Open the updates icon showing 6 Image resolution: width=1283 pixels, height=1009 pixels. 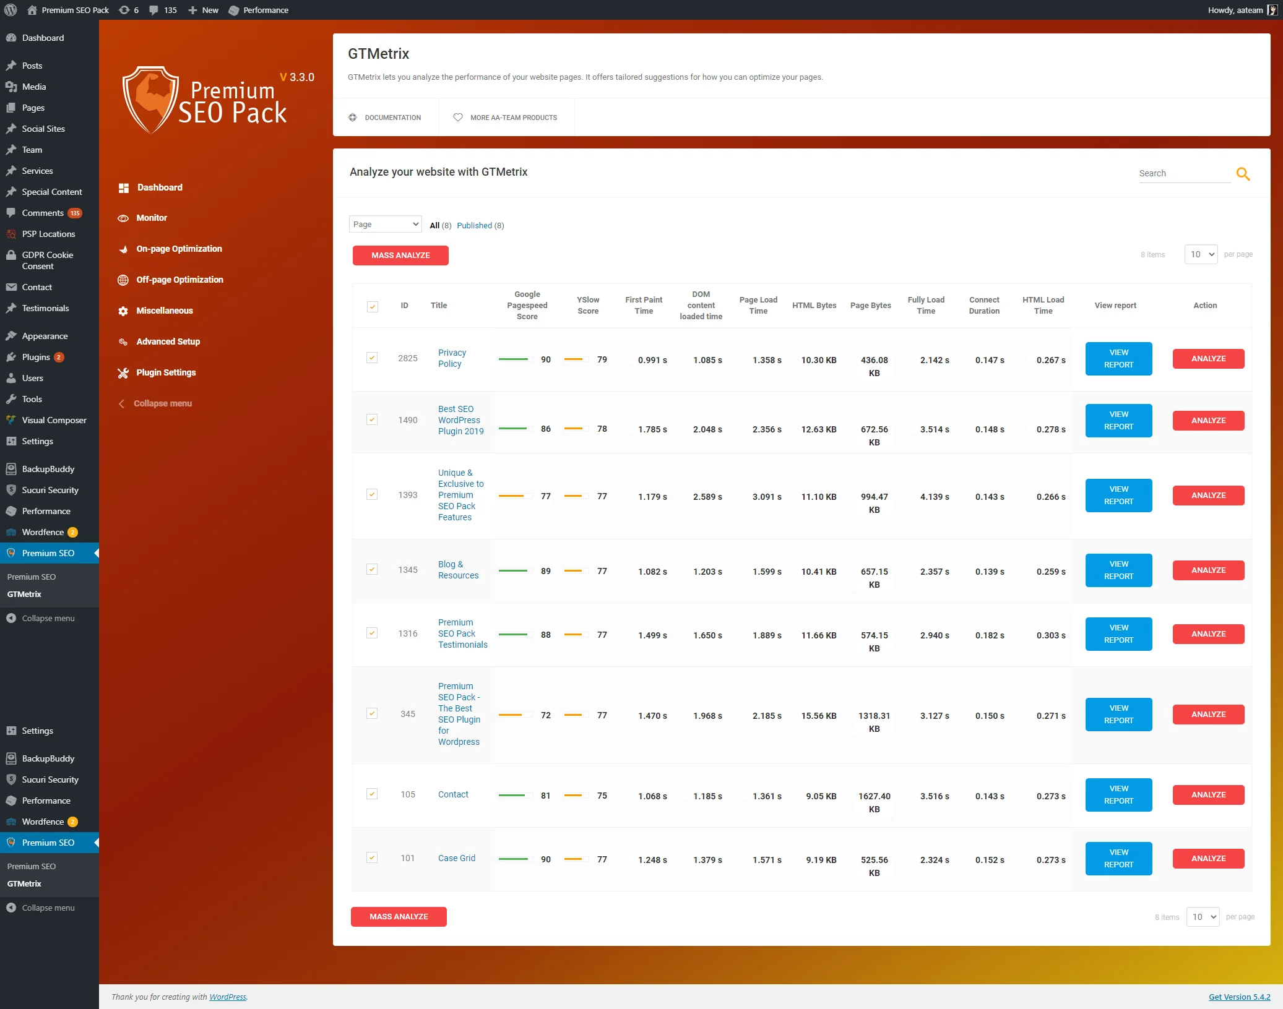pyautogui.click(x=124, y=10)
